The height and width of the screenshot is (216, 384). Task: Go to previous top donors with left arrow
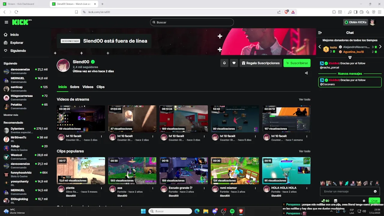pos(319,47)
